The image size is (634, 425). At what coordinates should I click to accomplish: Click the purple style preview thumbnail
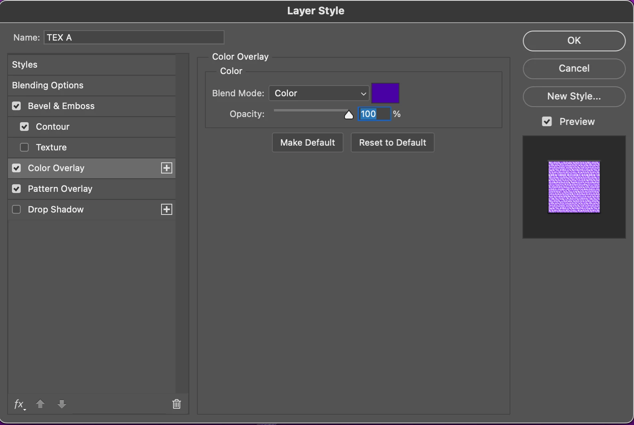pyautogui.click(x=574, y=187)
